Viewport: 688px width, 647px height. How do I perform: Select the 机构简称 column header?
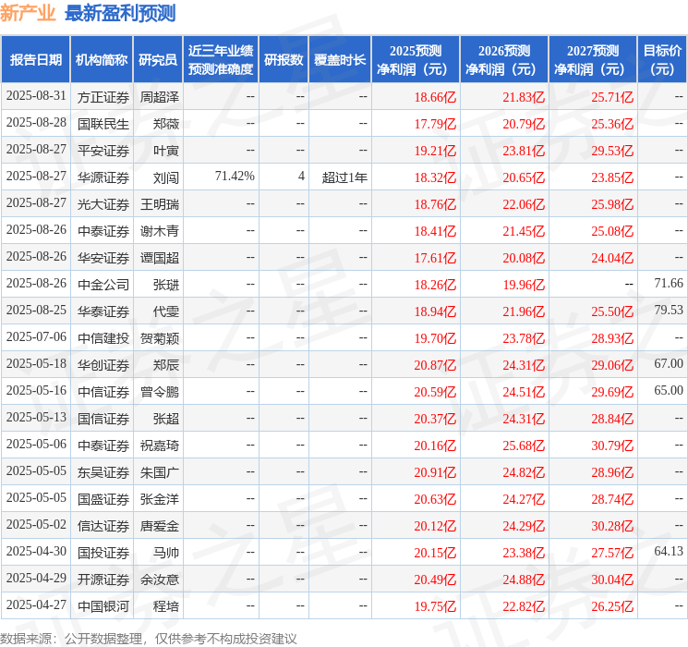tap(102, 60)
